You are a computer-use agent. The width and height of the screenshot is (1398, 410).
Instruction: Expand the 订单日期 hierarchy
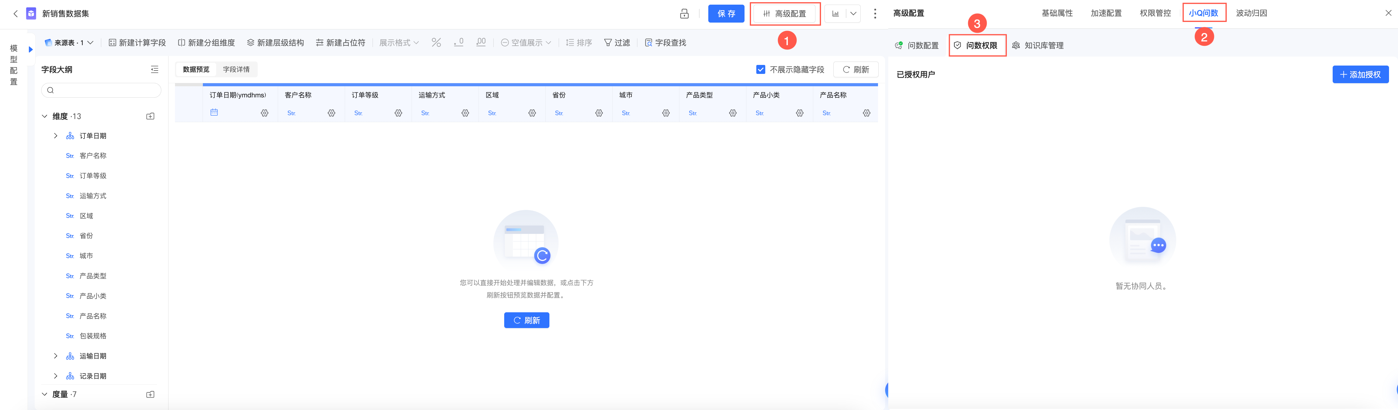pyautogui.click(x=55, y=136)
